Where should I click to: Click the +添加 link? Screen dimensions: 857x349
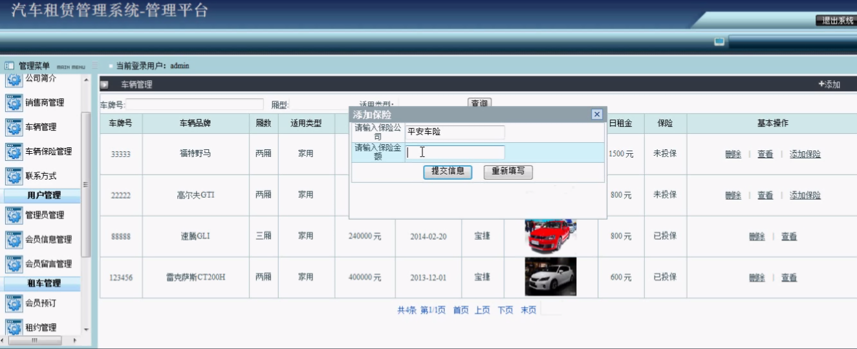point(829,85)
